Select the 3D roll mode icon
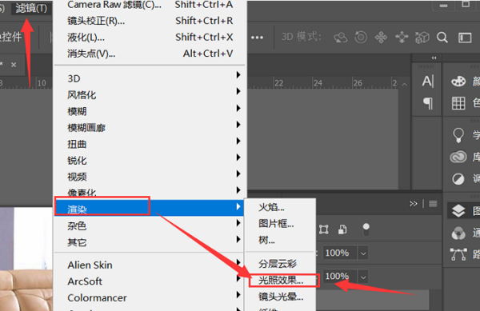The width and height of the screenshot is (480, 311). tap(361, 38)
